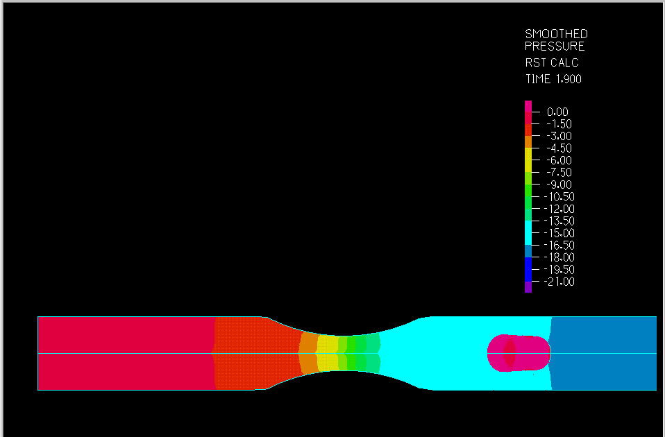Screen dimensions: 665x437
Task: Click the -3.00 legend value
Action: 559,136
